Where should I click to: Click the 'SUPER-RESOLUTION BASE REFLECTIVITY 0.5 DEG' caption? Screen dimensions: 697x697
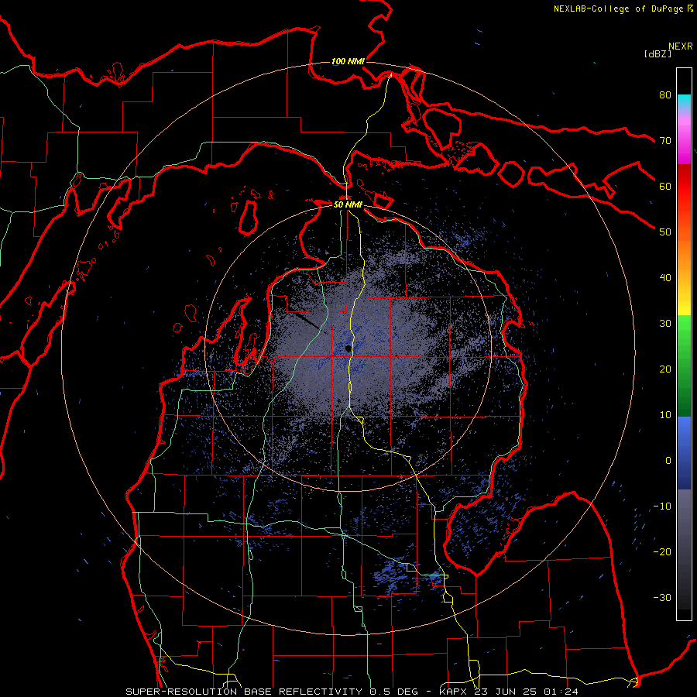pyautogui.click(x=272, y=692)
